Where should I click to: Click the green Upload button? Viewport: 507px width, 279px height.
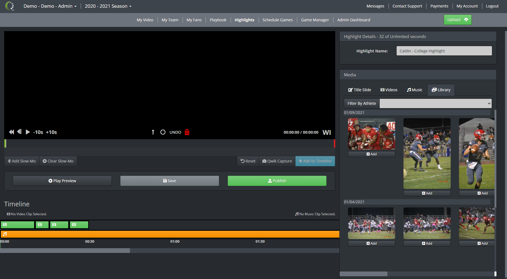(457, 20)
